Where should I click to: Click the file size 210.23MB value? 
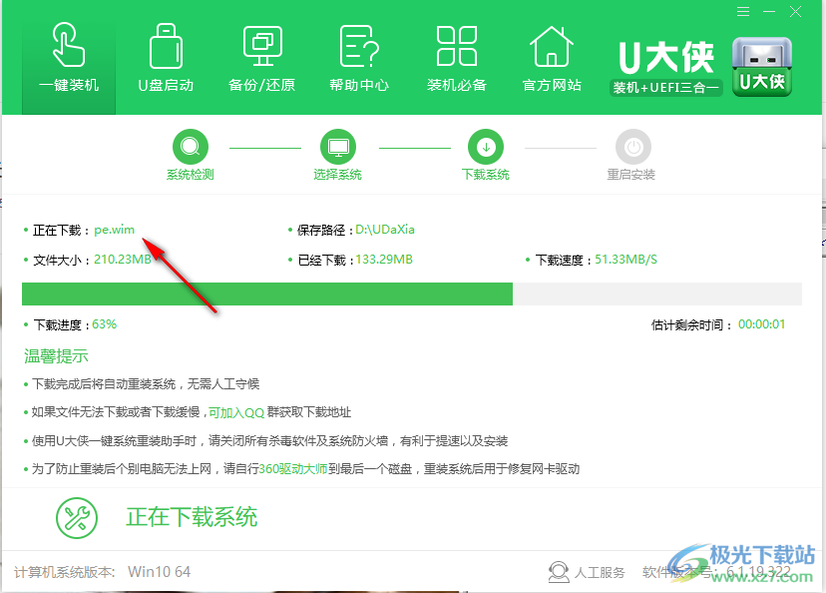pos(123,260)
